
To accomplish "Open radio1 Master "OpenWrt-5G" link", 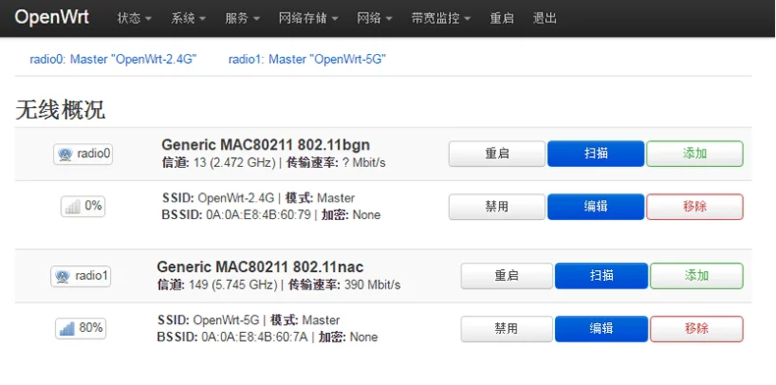I will pos(306,59).
